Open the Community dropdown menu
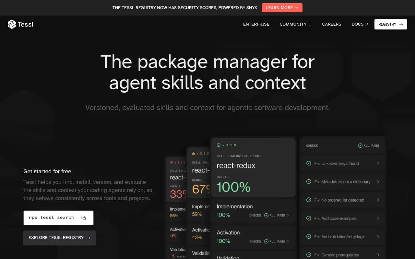The image size is (415, 259). click(295, 24)
